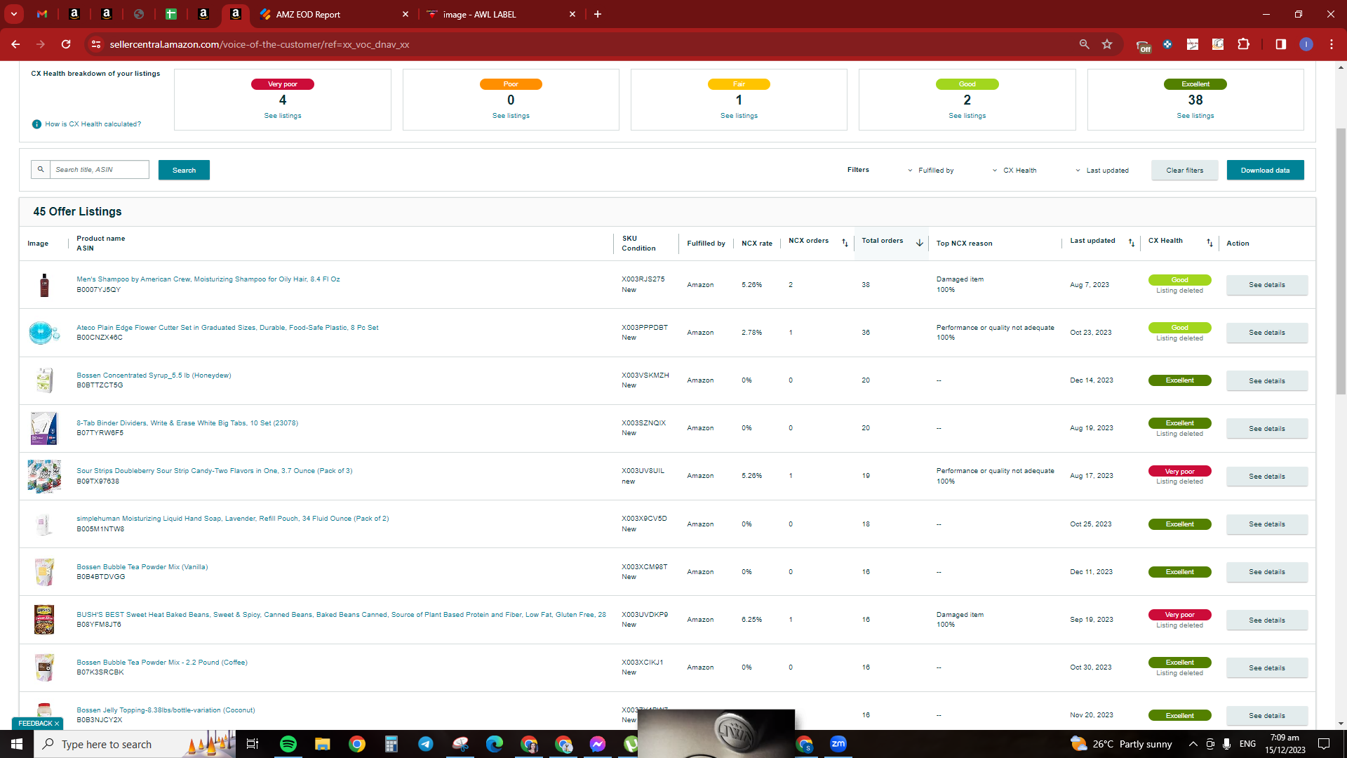Expand the CX Health filter dropdown
Image resolution: width=1347 pixels, height=758 pixels.
pos(1014,171)
